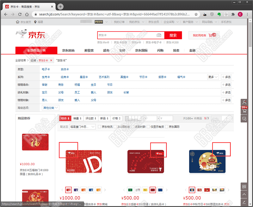The image size is (253, 207).
Task: Open 全部商品分类 menu
Action: click(36, 50)
